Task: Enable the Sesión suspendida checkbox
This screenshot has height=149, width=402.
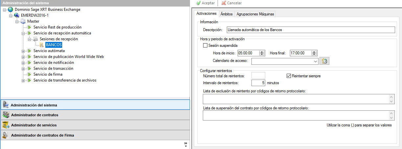Action: [x=205, y=46]
